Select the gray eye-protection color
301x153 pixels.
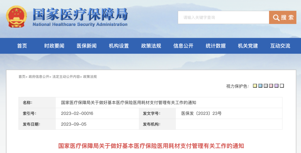(x=266, y=86)
